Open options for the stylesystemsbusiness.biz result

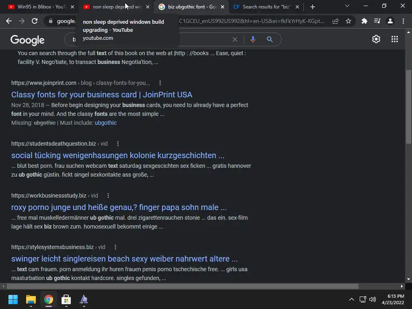point(115,247)
